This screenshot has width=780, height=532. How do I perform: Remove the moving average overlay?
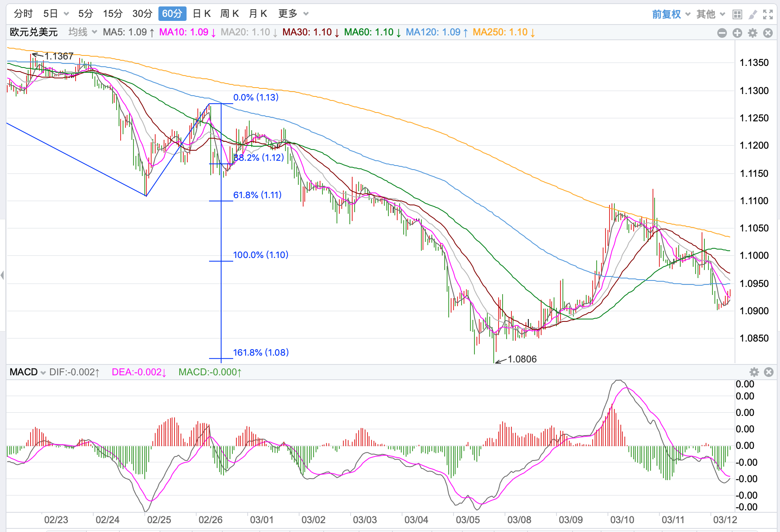pos(768,33)
